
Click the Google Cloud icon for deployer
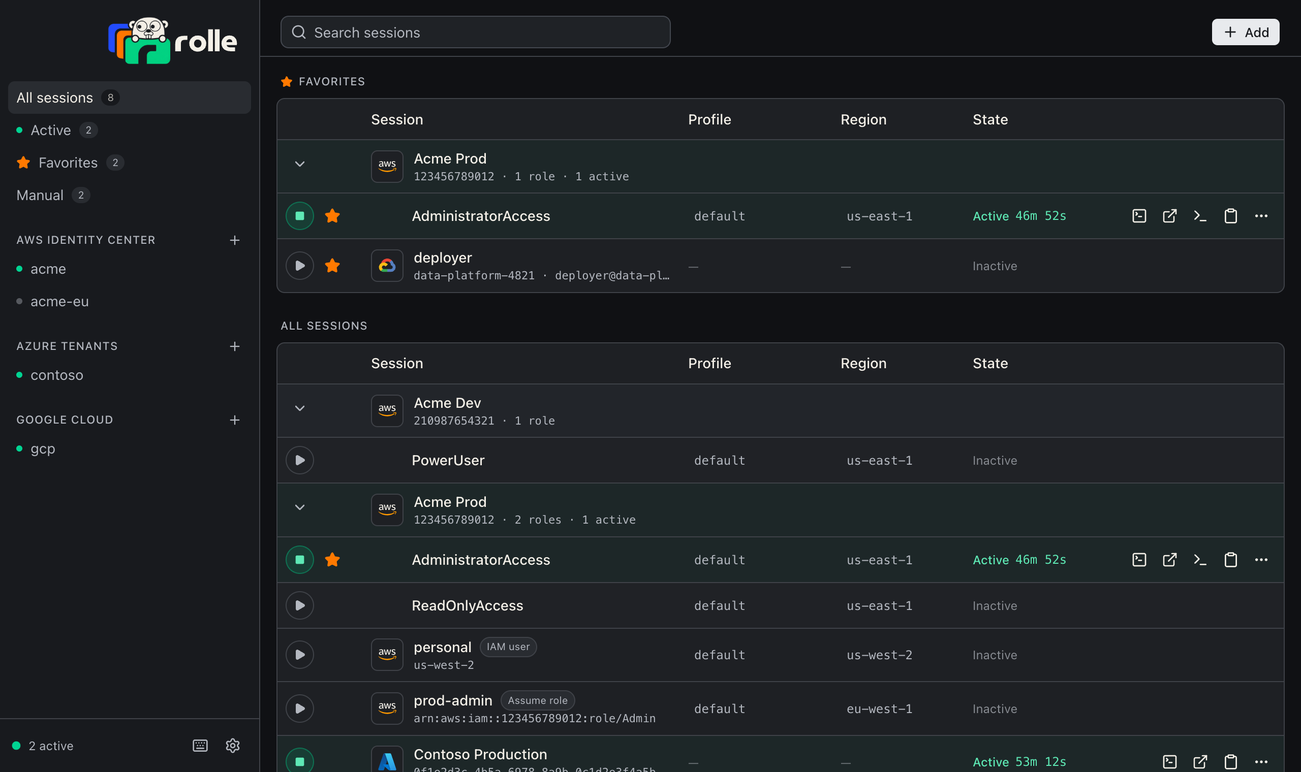pos(387,266)
